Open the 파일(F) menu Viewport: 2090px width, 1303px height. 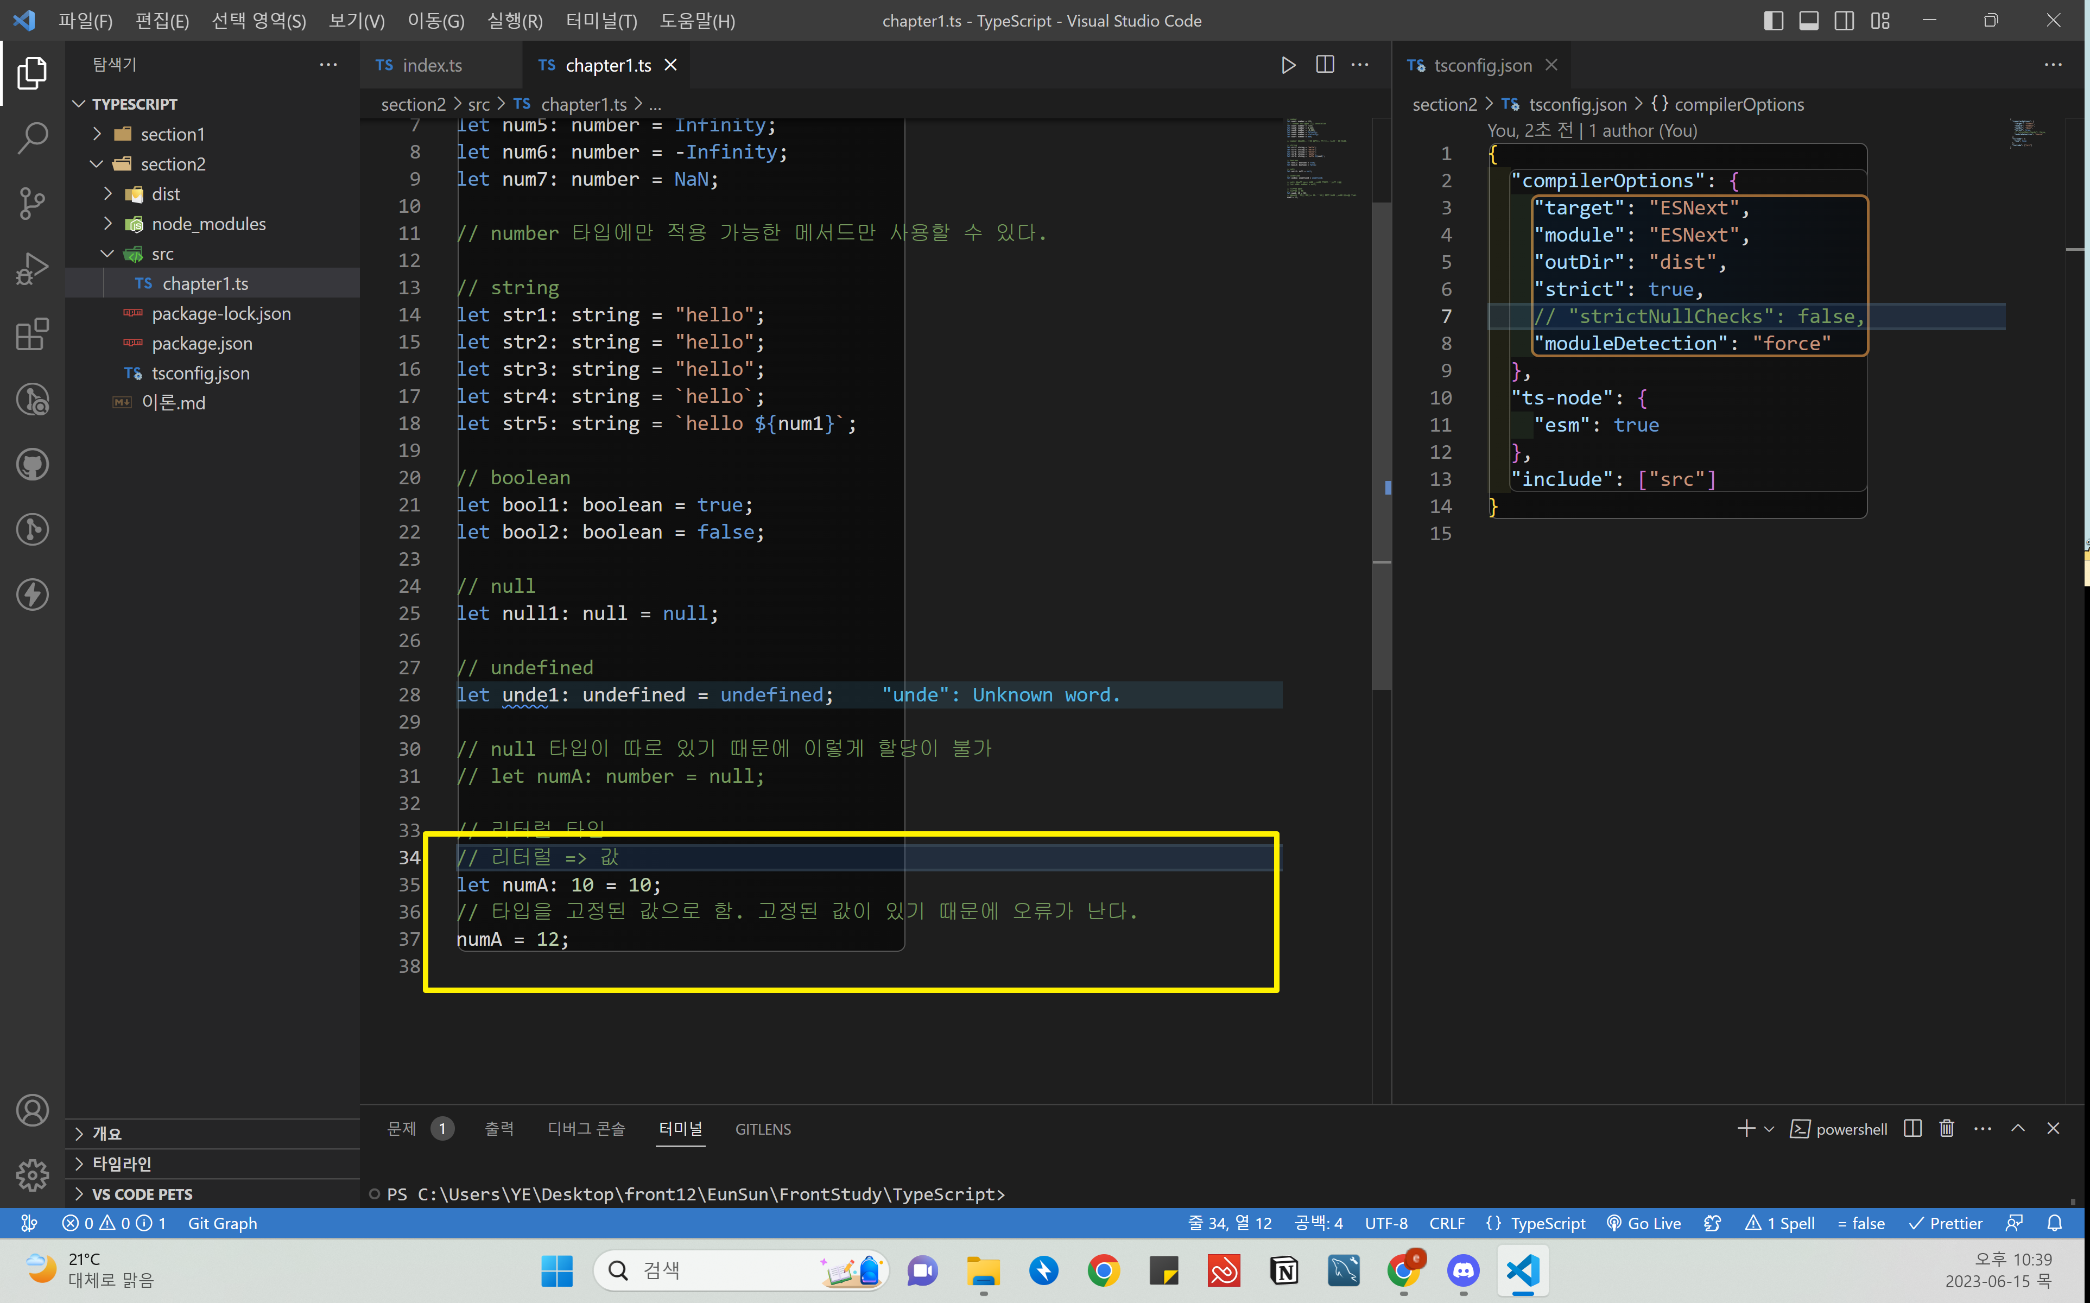pos(85,21)
